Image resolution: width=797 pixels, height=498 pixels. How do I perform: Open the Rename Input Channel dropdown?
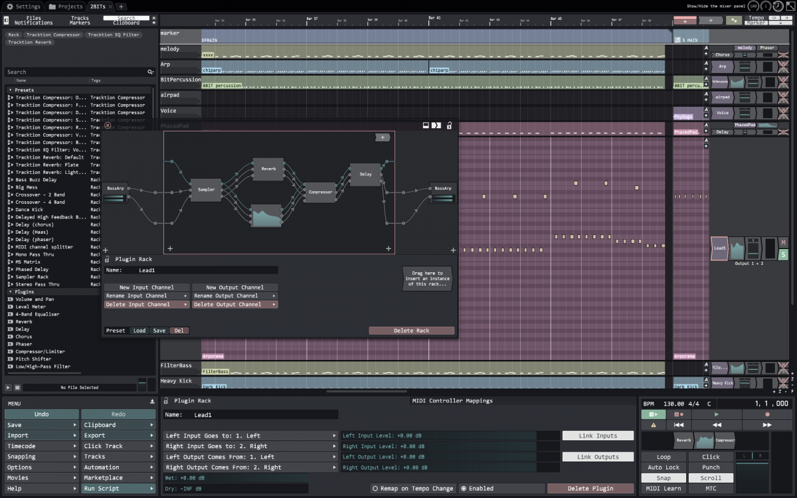pos(146,295)
